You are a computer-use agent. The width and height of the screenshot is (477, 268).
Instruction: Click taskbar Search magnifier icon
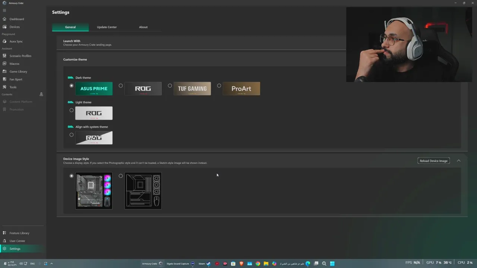pos(324,264)
